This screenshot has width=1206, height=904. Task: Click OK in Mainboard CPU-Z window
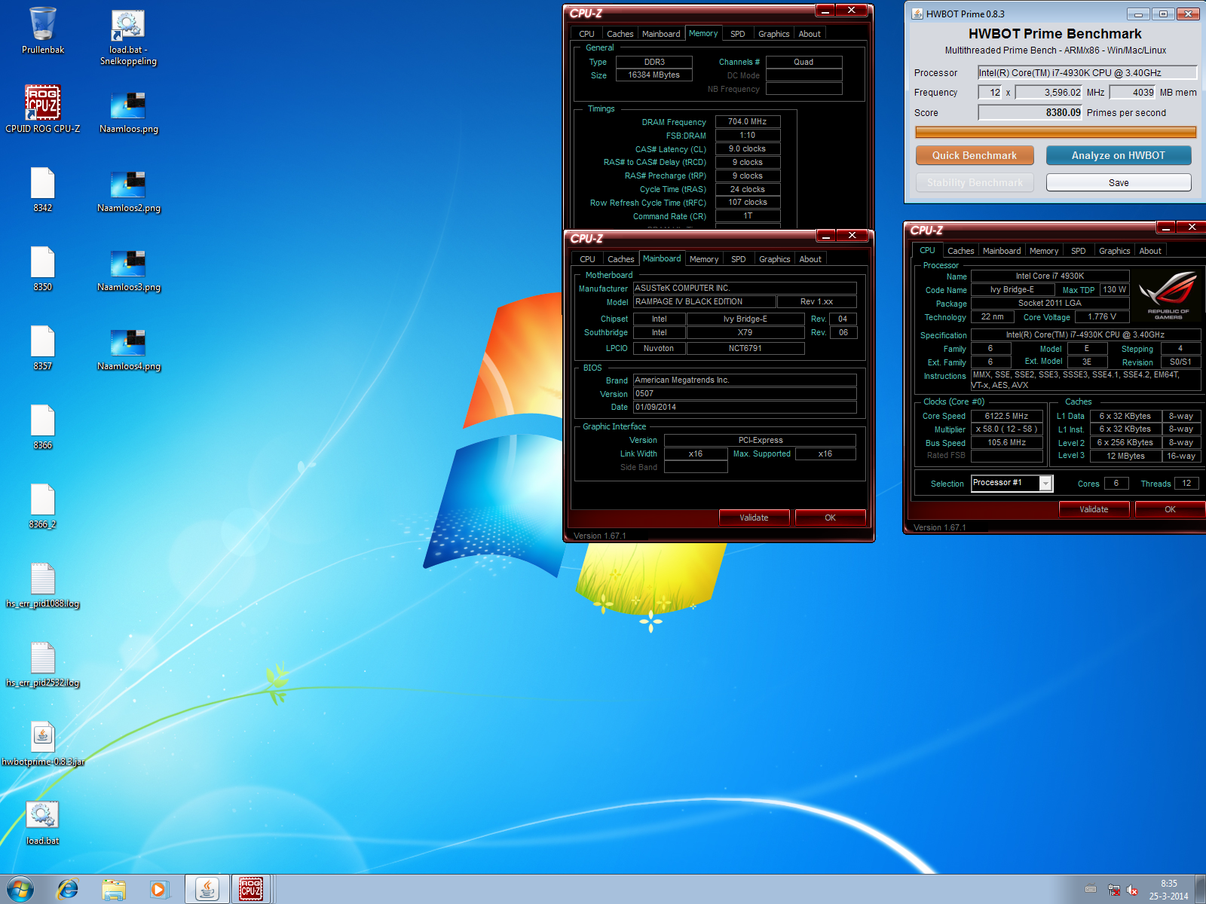click(x=830, y=518)
